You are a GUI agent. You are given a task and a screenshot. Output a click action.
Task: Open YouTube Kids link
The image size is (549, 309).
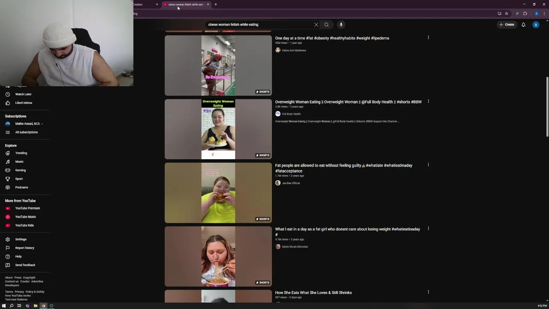[24, 225]
